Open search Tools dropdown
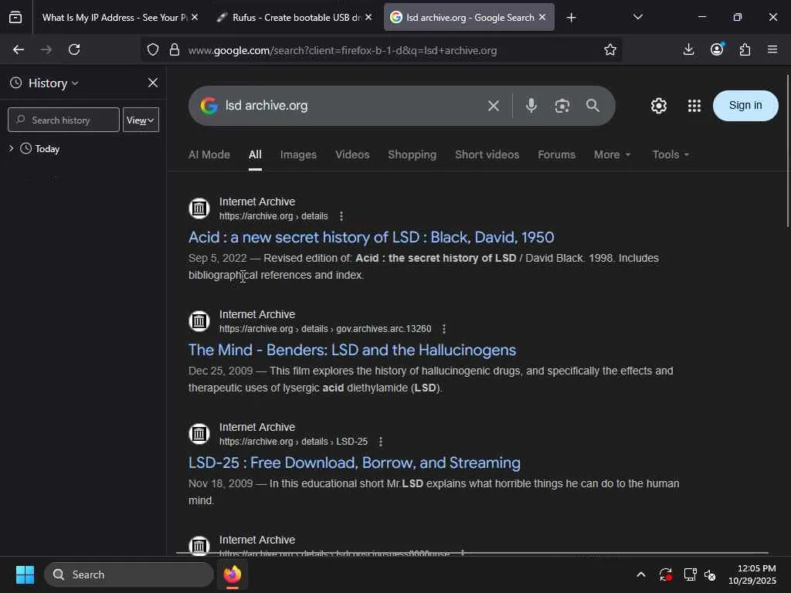Screen dimensions: 791x593 tap(670, 154)
